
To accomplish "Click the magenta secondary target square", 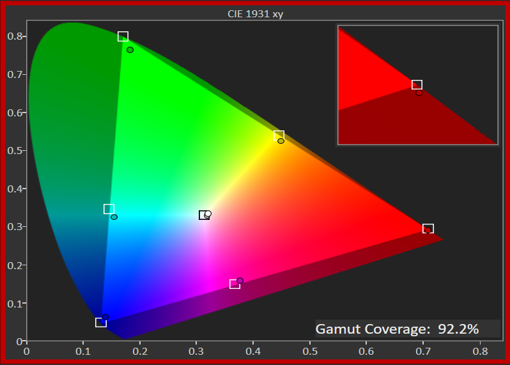I will tap(235, 284).
